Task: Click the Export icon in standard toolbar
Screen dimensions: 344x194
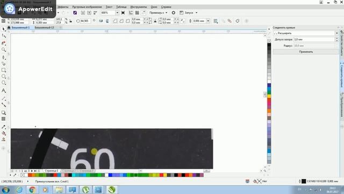Action: [x=89, y=13]
